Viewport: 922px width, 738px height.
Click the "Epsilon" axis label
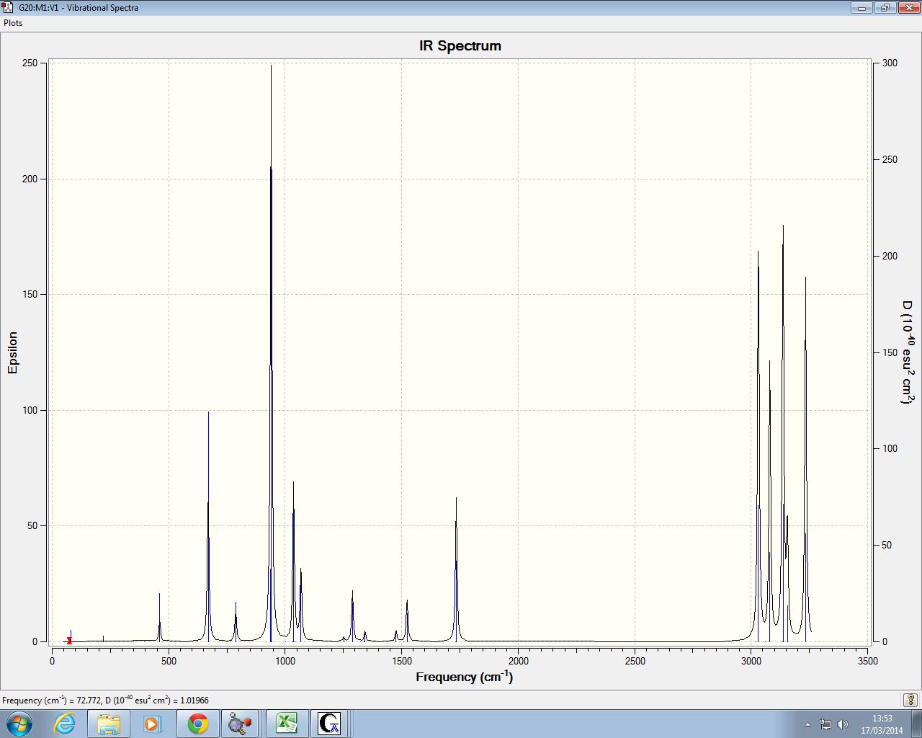[x=12, y=352]
